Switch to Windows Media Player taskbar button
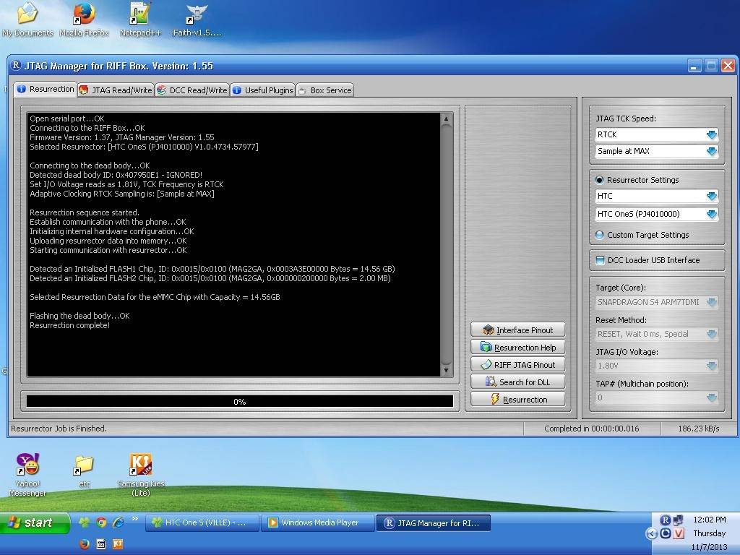The image size is (740, 555). pos(318,523)
